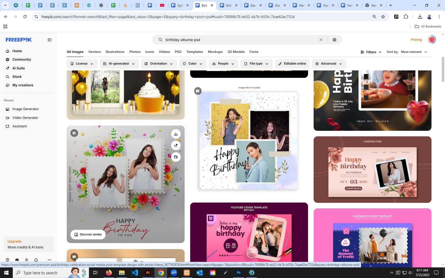Open the Discord icon in sidebar footer
The height and width of the screenshot is (278, 445).
click(x=17, y=260)
